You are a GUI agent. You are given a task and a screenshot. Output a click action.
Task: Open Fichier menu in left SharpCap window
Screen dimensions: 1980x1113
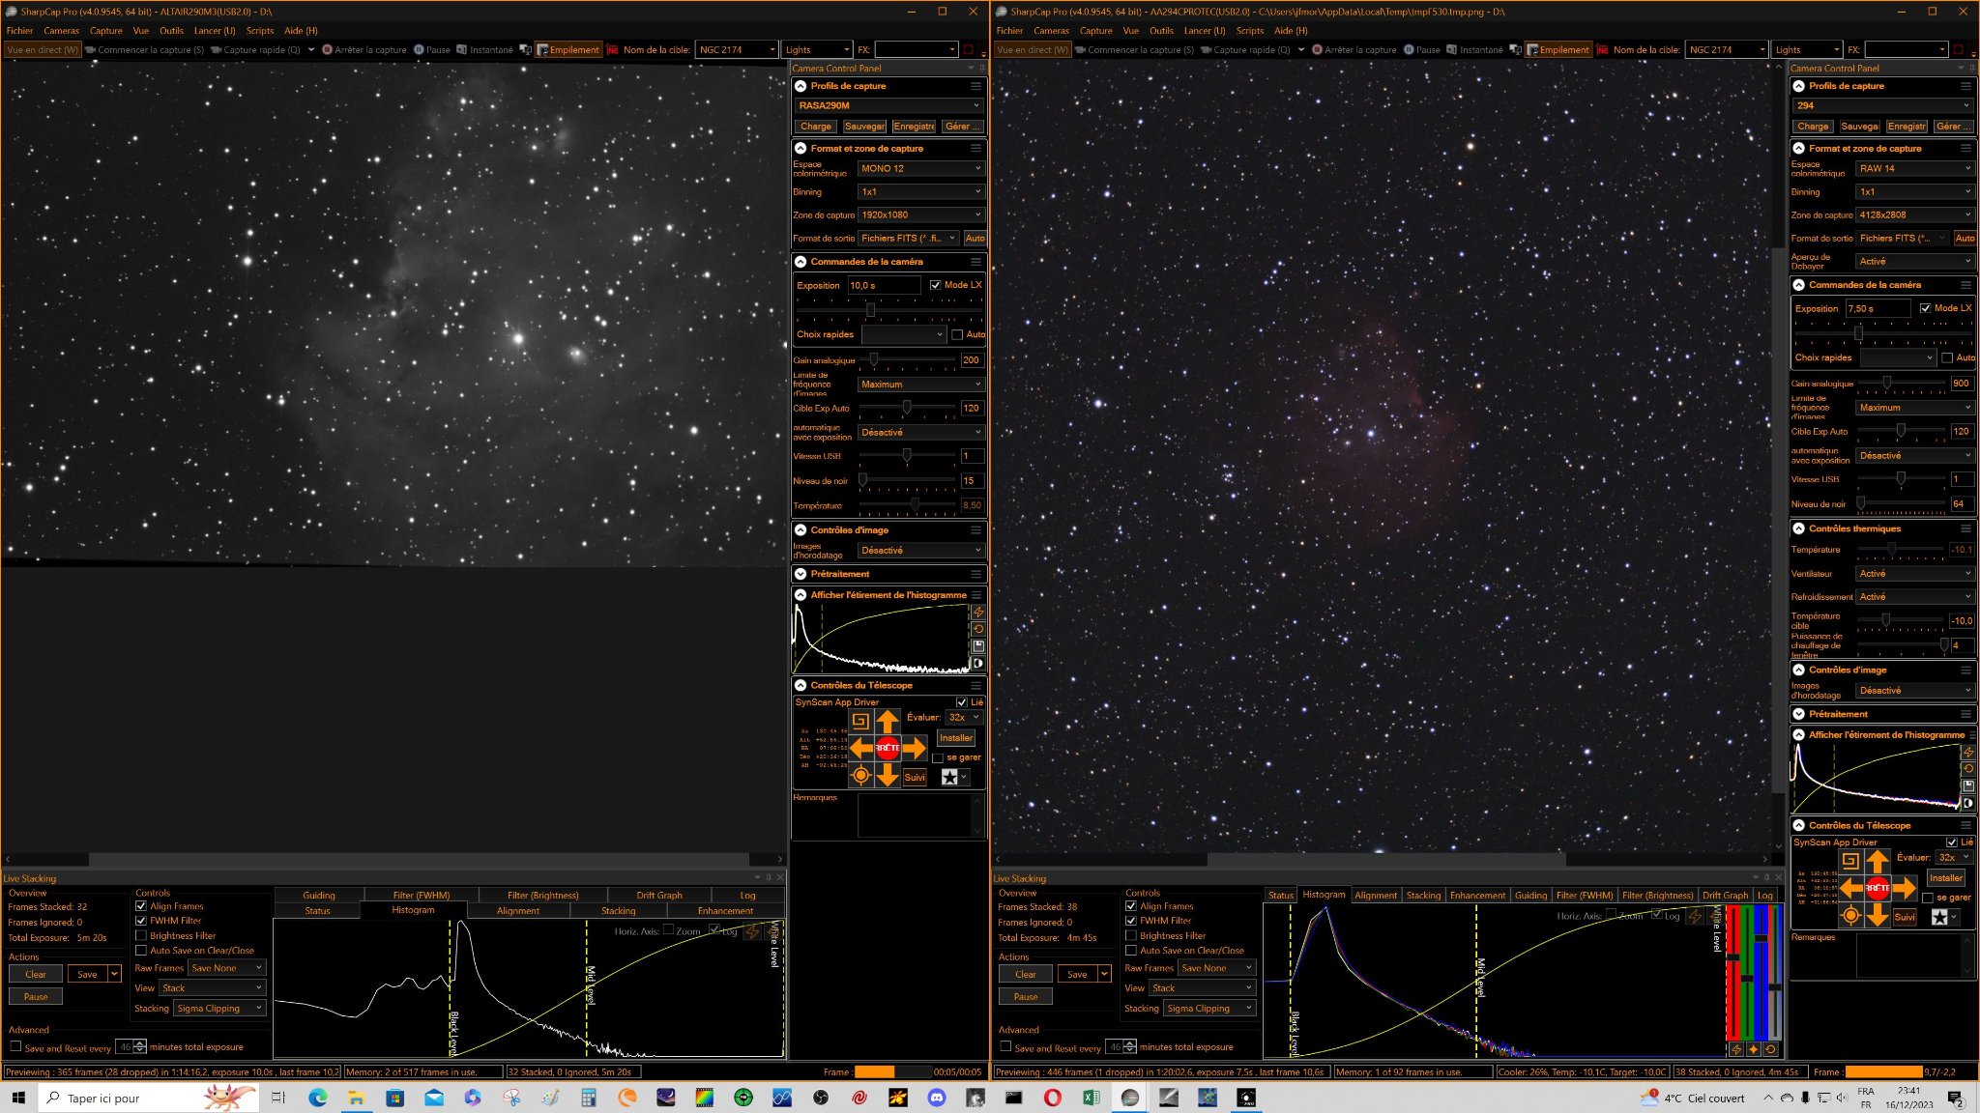click(19, 31)
